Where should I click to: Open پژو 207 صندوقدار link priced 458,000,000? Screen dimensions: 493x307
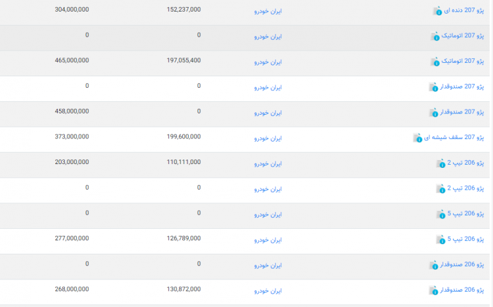[x=462, y=112]
